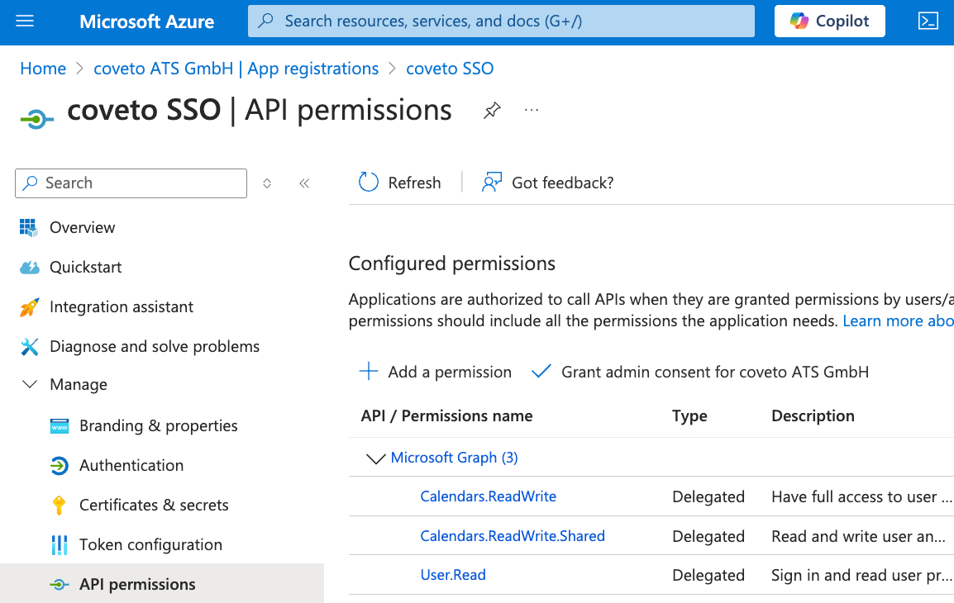Viewport: 954px width, 603px height.
Task: Click the Refresh button label
Action: (414, 183)
